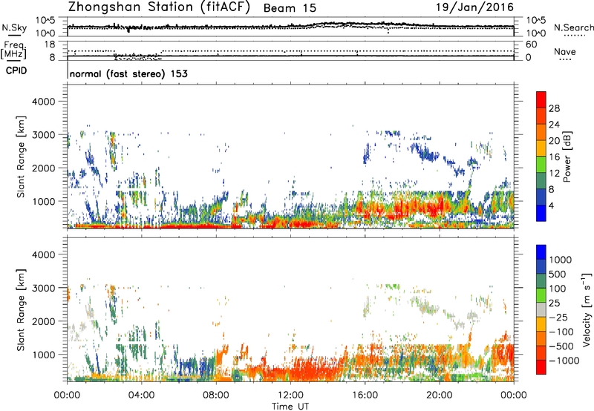Click the 'Freq. [MHz]' axis label
This screenshot has height=411, width=594.
(14, 50)
